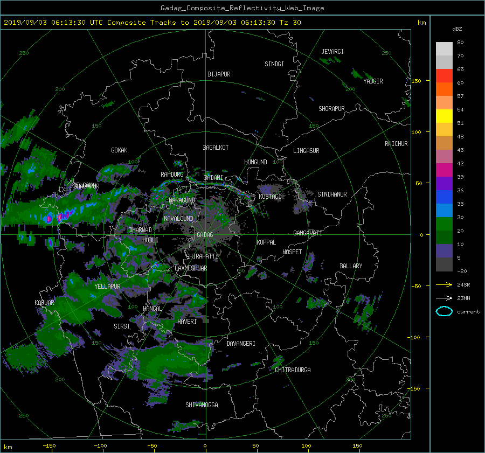The width and height of the screenshot is (485, 453).
Task: Click the white 23MN arrow legend icon
Action: pos(444,298)
